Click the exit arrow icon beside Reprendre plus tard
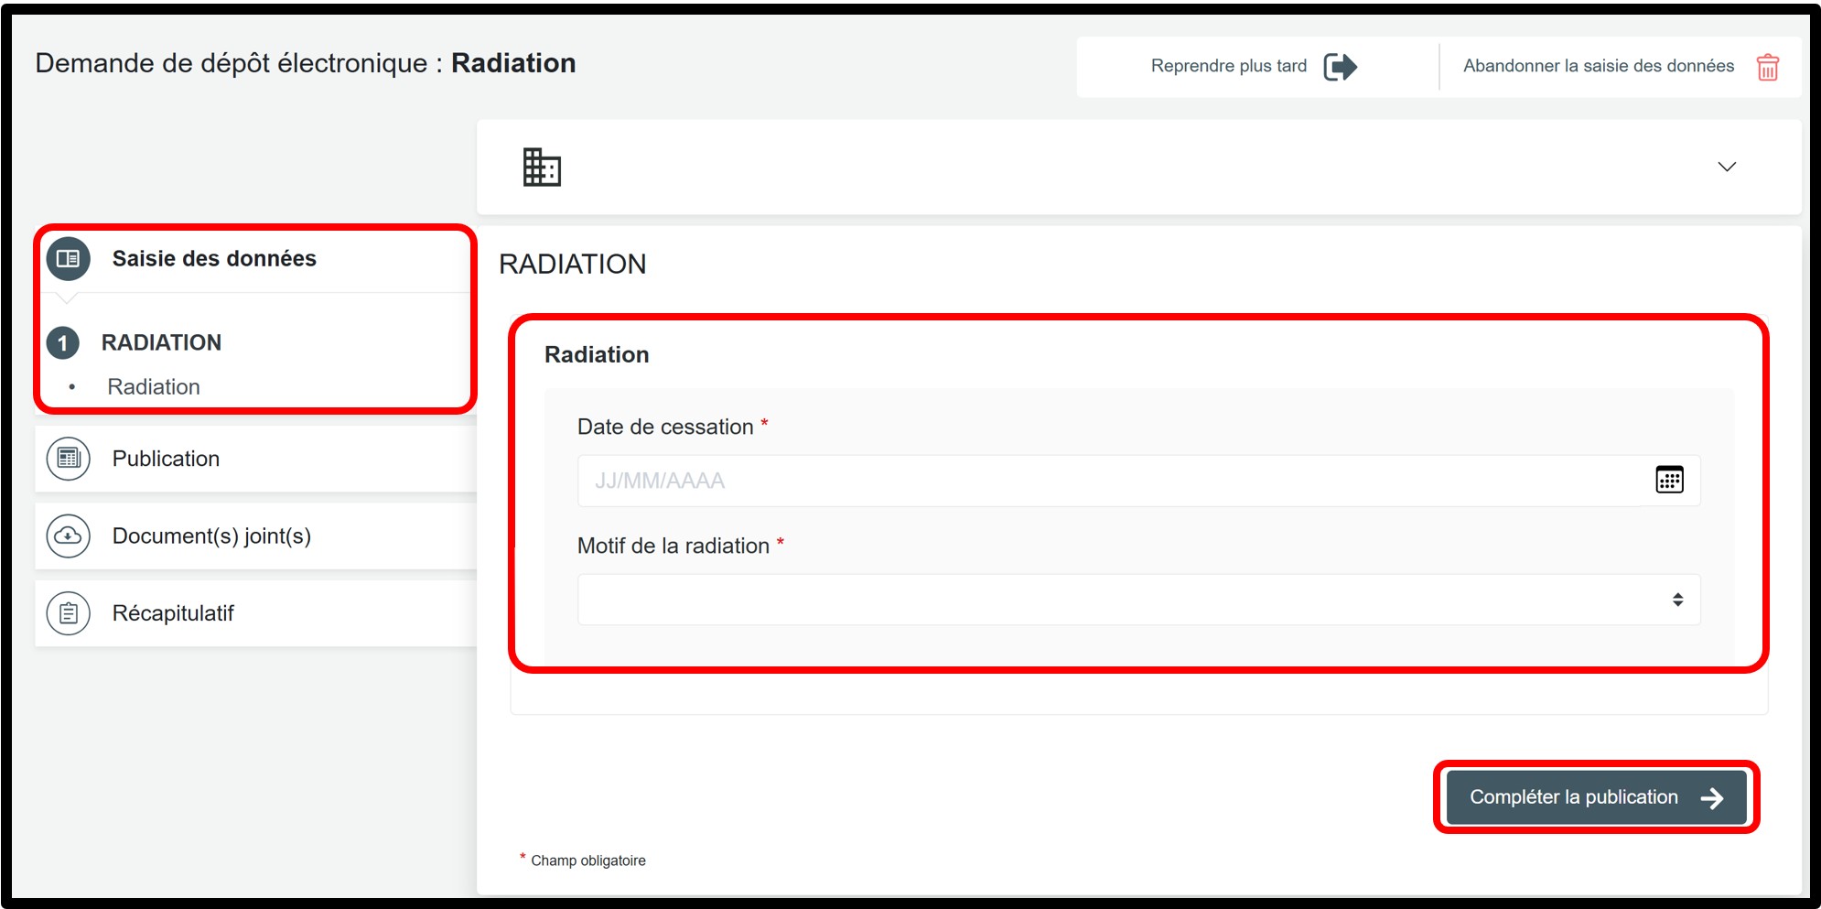The image size is (1821, 909). pyautogui.click(x=1340, y=67)
